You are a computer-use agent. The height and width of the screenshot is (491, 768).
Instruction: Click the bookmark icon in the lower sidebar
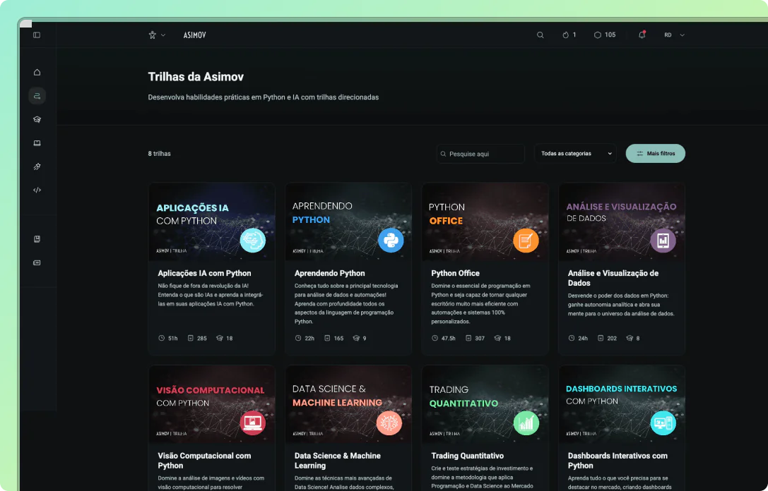click(36, 238)
